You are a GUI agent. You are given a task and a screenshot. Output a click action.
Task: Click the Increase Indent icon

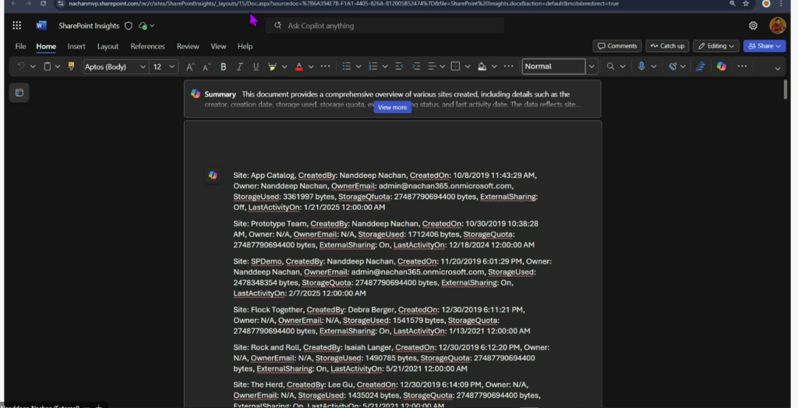(416, 66)
